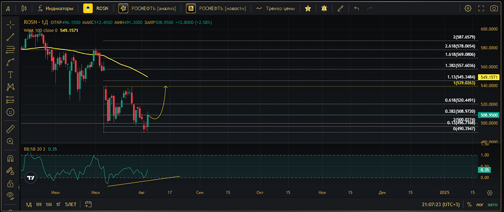Image resolution: width=504 pixels, height=212 pixels.
Task: Undo the last chart action
Action: click(356, 9)
